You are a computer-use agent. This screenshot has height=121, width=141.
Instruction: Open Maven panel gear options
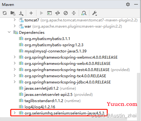click(x=128, y=4)
